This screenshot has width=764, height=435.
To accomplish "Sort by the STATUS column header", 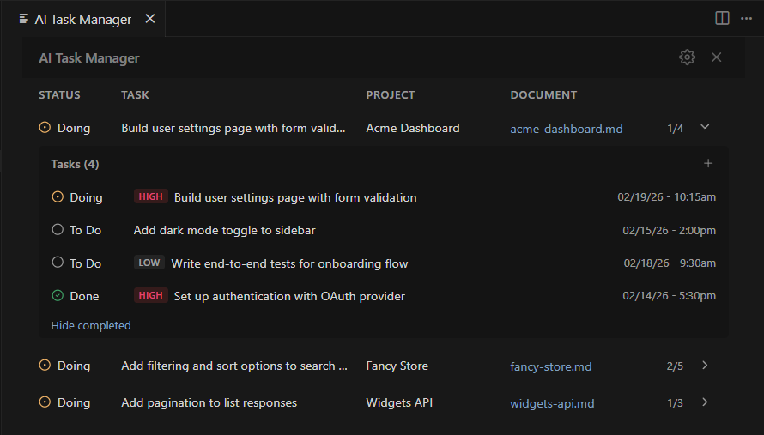I will point(59,95).
